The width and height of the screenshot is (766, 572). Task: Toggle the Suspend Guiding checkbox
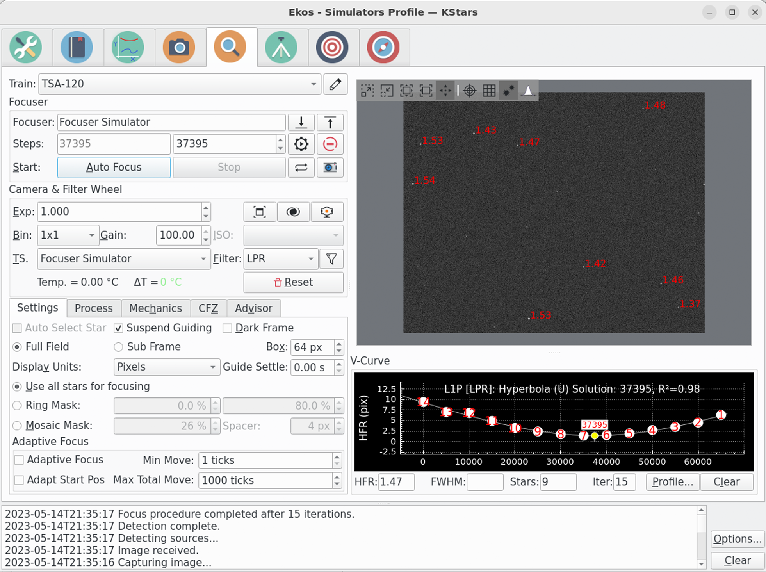[x=118, y=328]
